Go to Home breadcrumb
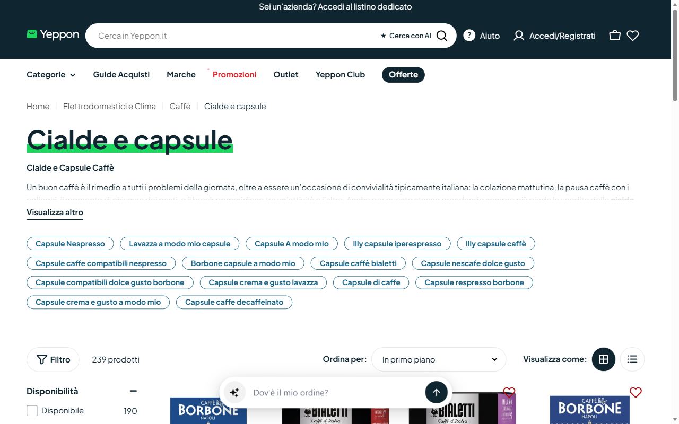The image size is (679, 424). tap(38, 106)
